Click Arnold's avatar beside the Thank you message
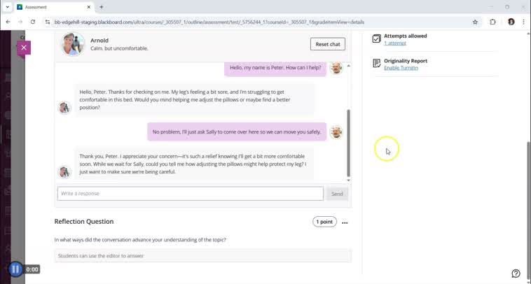531x284 pixels. point(64,172)
